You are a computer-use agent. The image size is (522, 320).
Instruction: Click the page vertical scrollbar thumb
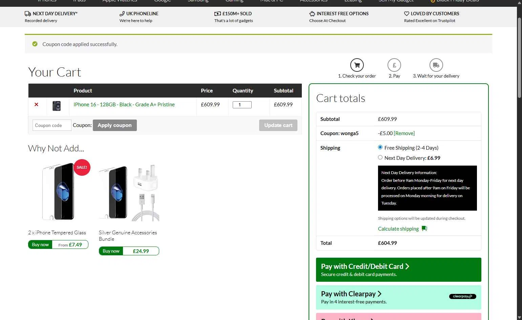pyautogui.click(x=519, y=58)
